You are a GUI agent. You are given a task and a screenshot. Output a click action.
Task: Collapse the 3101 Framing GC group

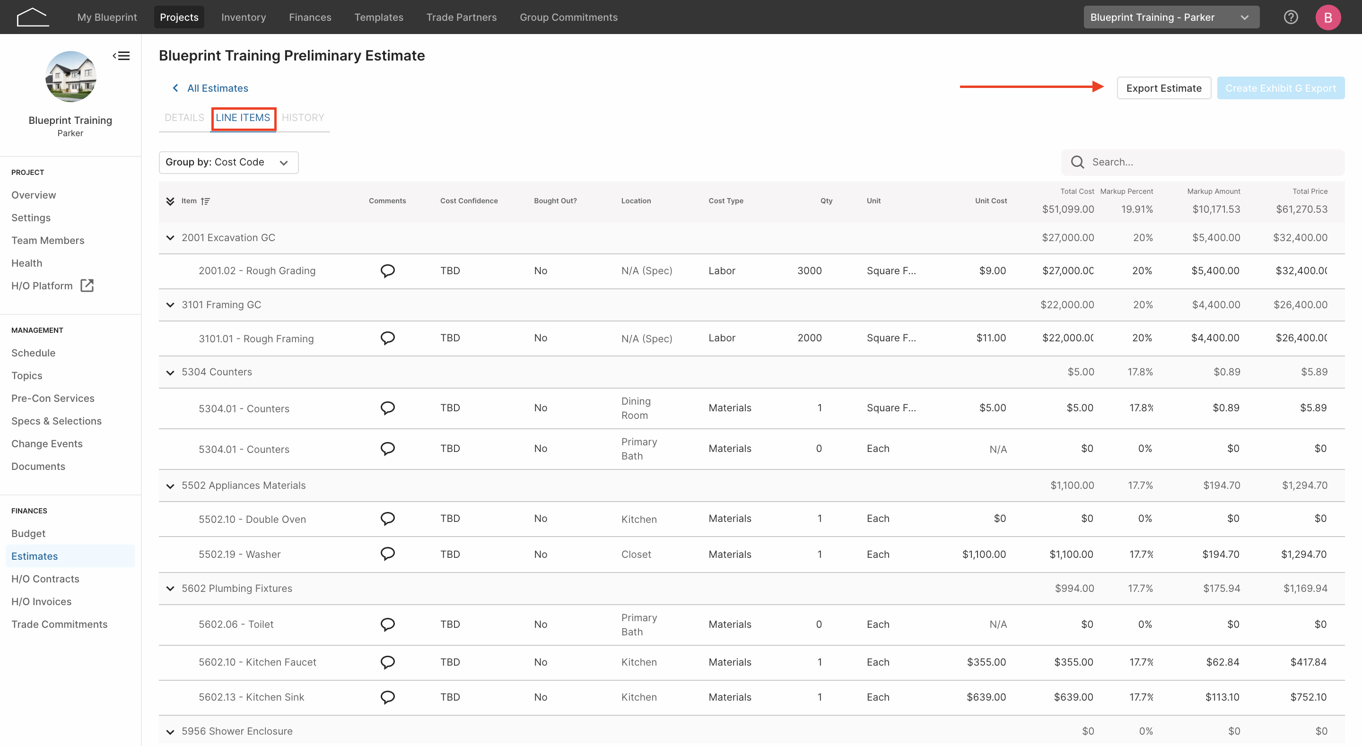point(170,305)
